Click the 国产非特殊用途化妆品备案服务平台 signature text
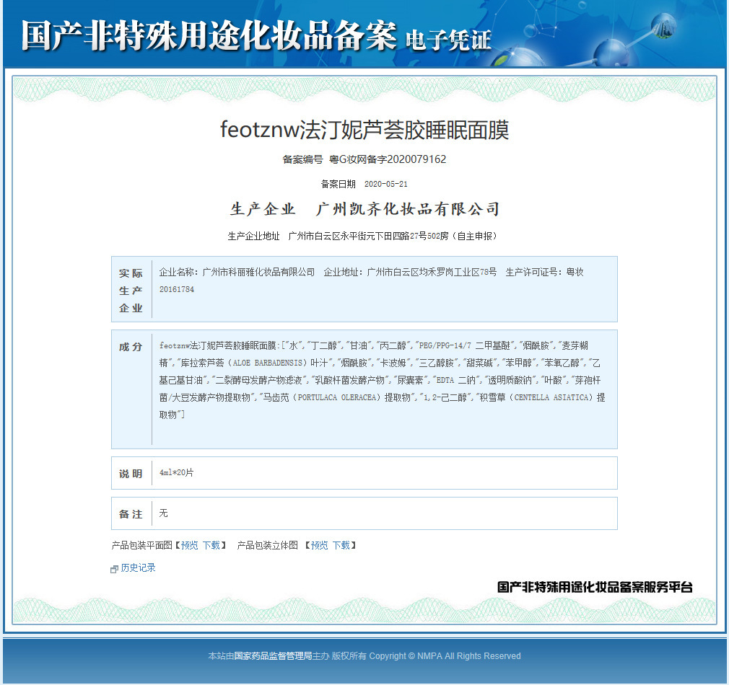729x685 pixels. pos(595,587)
